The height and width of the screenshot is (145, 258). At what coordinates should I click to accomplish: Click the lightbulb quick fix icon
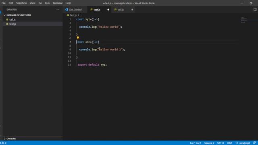78,38
